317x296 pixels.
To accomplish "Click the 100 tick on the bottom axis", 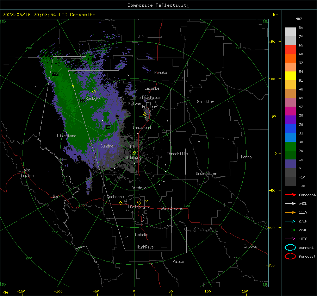I will [x=207, y=291].
